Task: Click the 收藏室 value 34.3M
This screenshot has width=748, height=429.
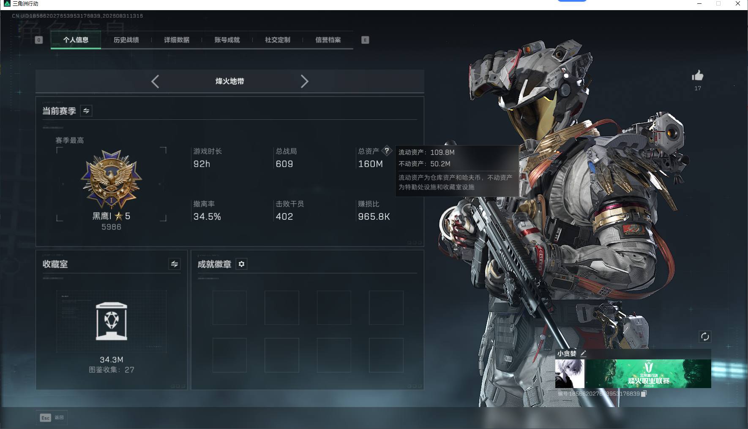Action: (112, 360)
